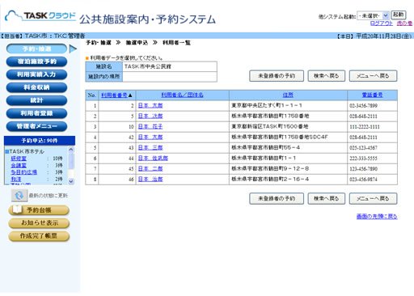
Task: Click the 和室 link in the sidebar
Action: tap(16, 179)
